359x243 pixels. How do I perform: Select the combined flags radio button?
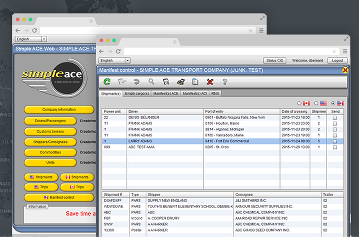[333, 103]
